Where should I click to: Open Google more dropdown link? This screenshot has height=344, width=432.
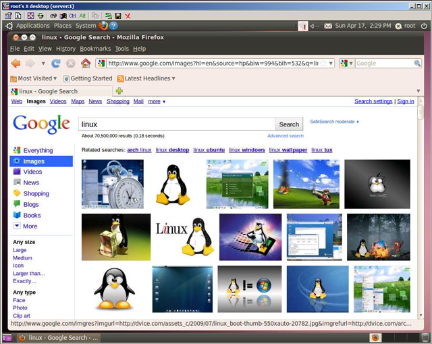coord(157,101)
